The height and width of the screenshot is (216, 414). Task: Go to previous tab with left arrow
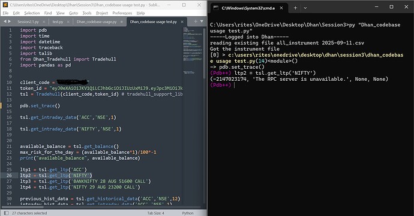pos(5,22)
